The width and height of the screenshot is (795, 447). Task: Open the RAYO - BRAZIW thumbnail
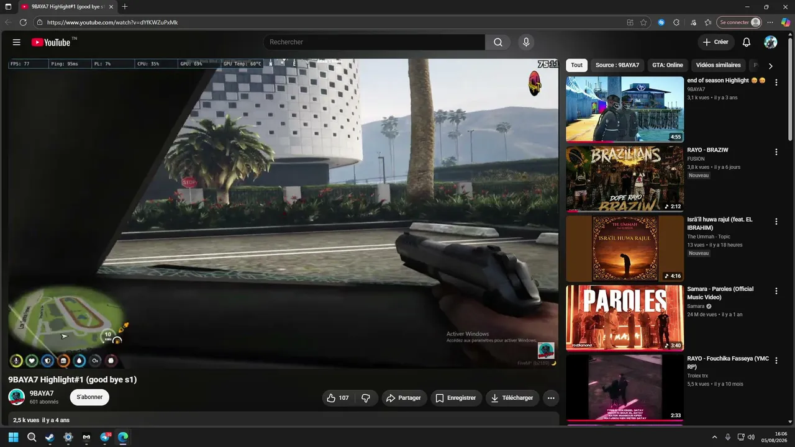[625, 179]
